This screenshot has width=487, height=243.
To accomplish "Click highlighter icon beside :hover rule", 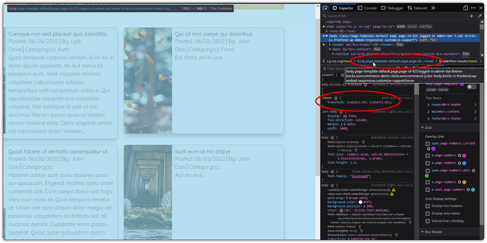I will click(336, 98).
